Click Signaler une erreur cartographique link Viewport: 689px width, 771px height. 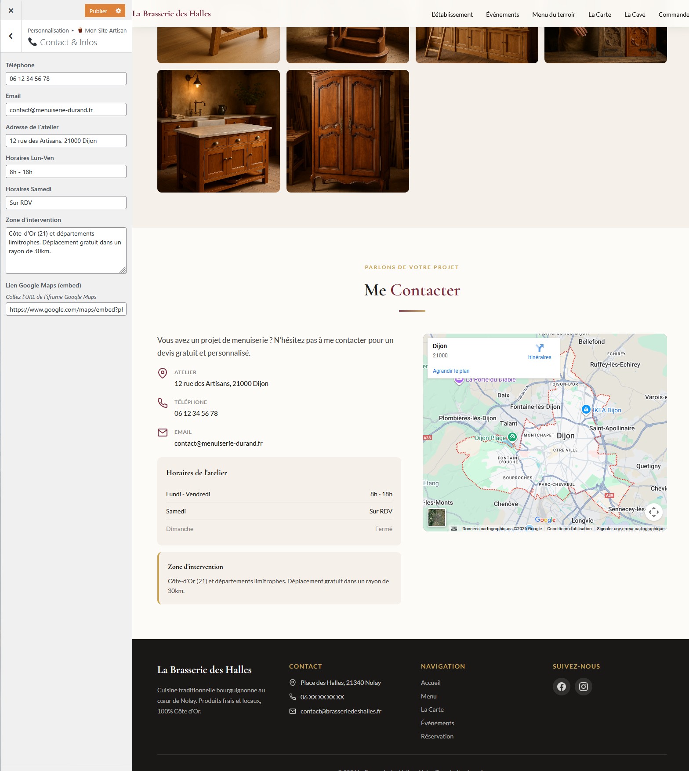point(631,529)
